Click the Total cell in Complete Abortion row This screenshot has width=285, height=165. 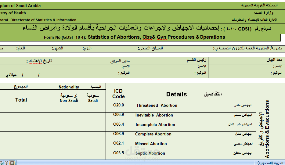[27, 136]
